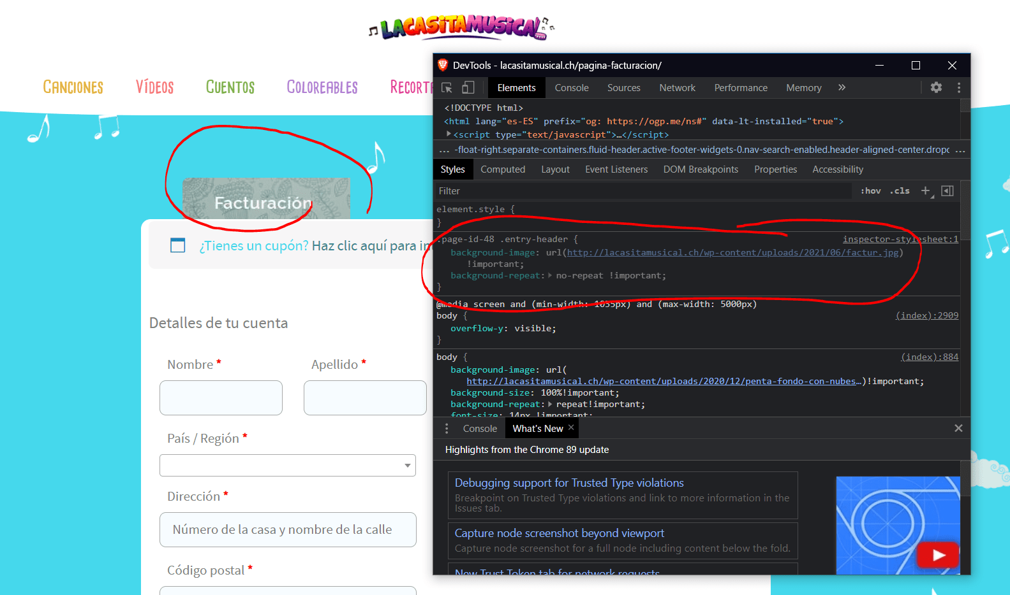Go to Canciones in site menu

coord(73,87)
